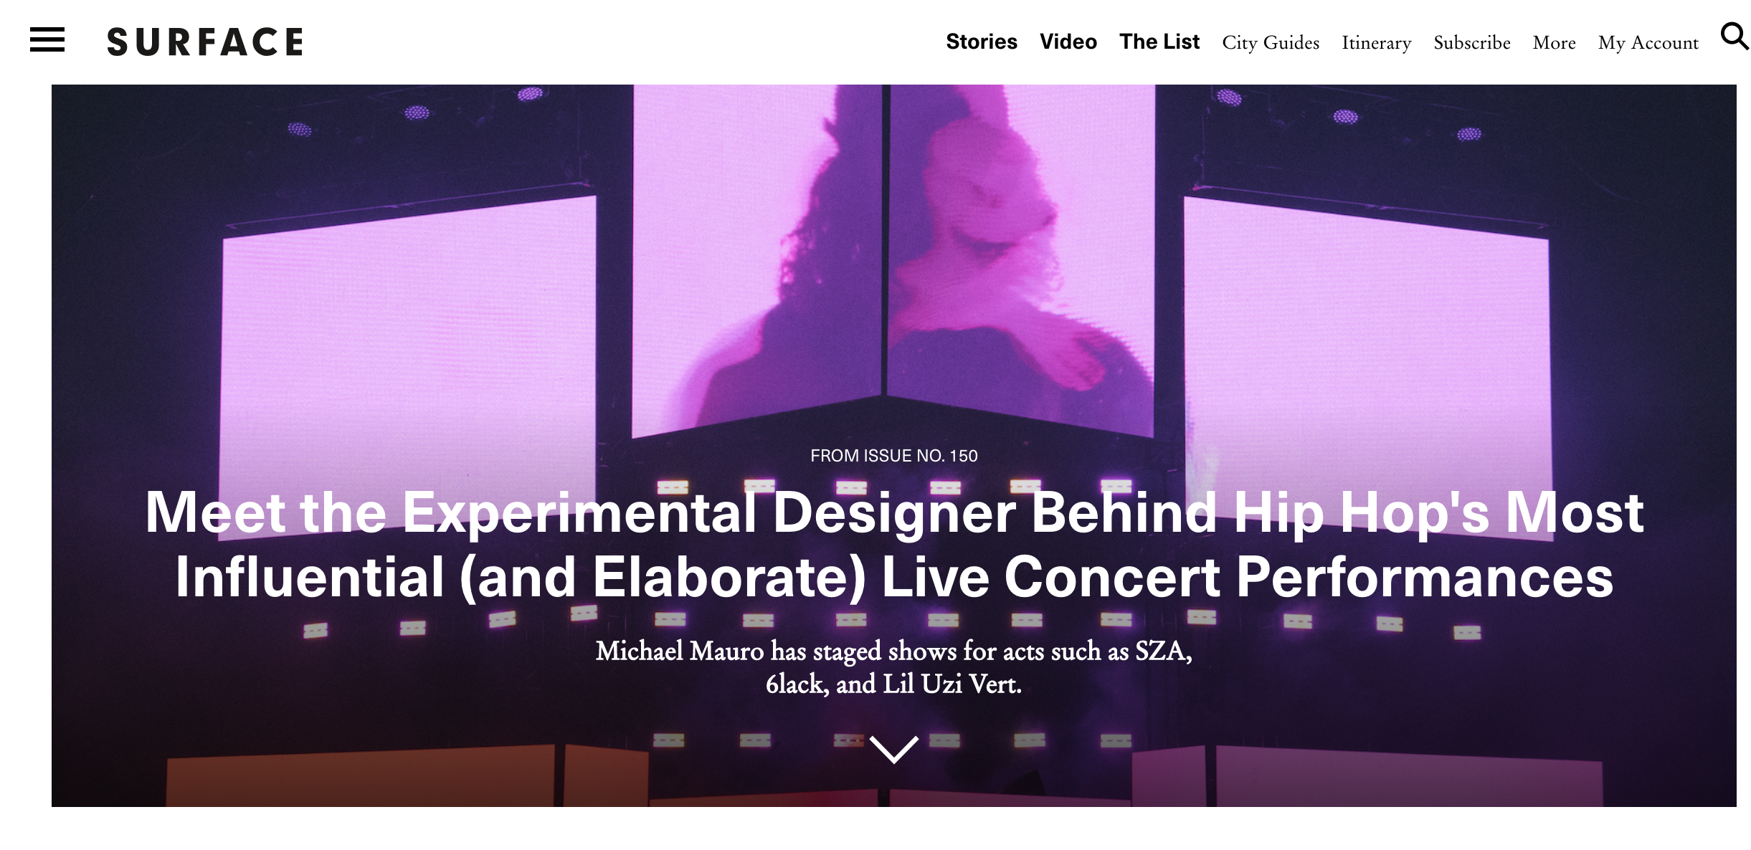Click the search magnifier icon

tap(1735, 36)
